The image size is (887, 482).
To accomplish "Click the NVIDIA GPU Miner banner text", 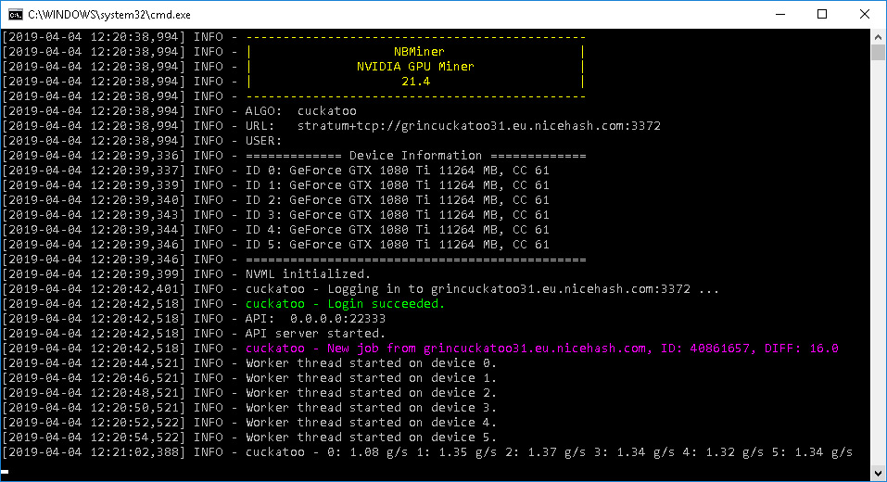I will tap(415, 67).
